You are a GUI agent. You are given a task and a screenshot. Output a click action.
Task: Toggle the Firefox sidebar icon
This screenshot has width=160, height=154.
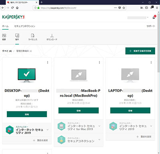point(146,8)
